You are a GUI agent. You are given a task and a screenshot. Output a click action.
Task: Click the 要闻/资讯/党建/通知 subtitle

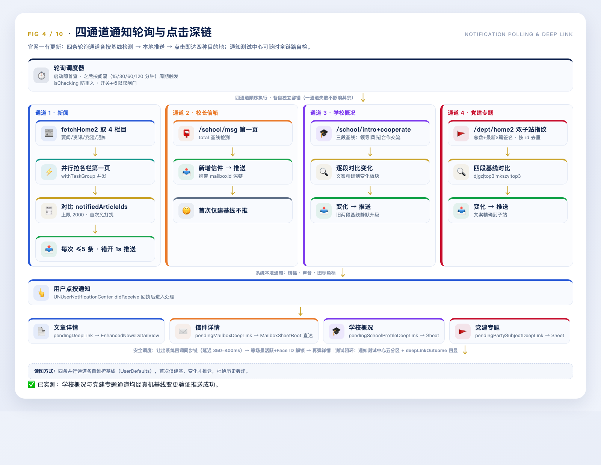pos(84,138)
